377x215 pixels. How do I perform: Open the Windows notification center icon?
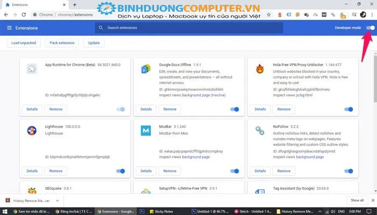tap(369, 211)
